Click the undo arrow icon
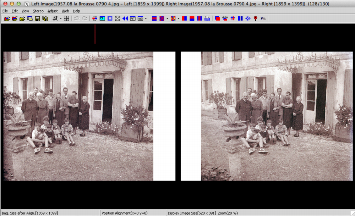The height and width of the screenshot is (216, 355). point(76,18)
